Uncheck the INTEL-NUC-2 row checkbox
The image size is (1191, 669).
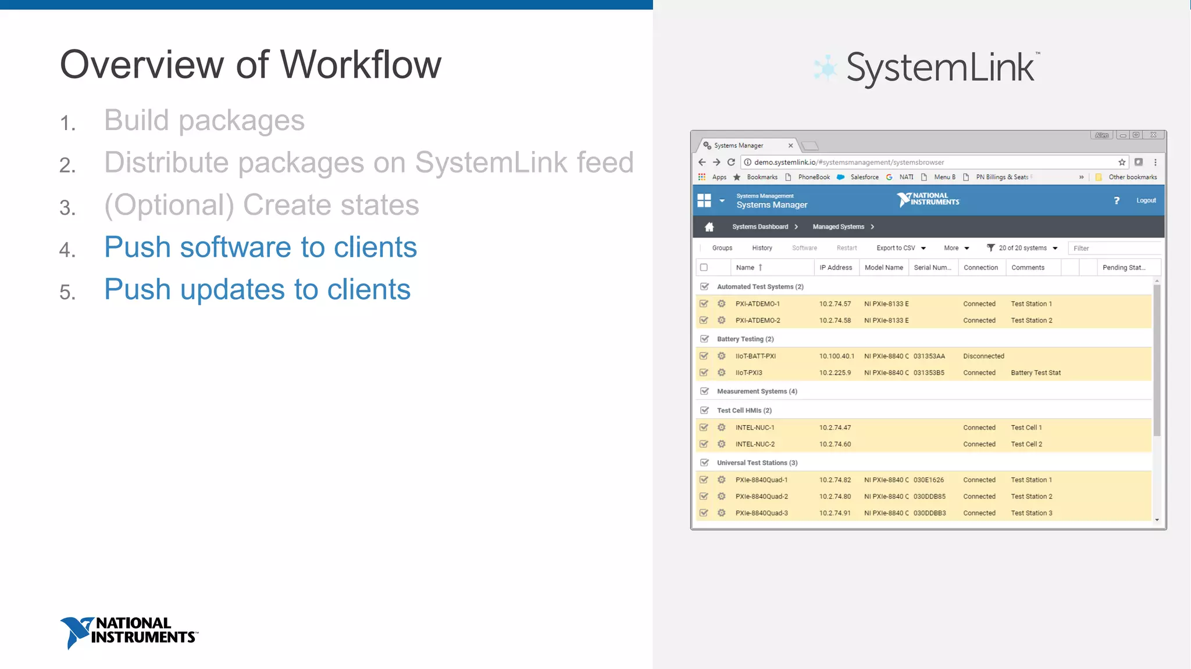pos(704,444)
